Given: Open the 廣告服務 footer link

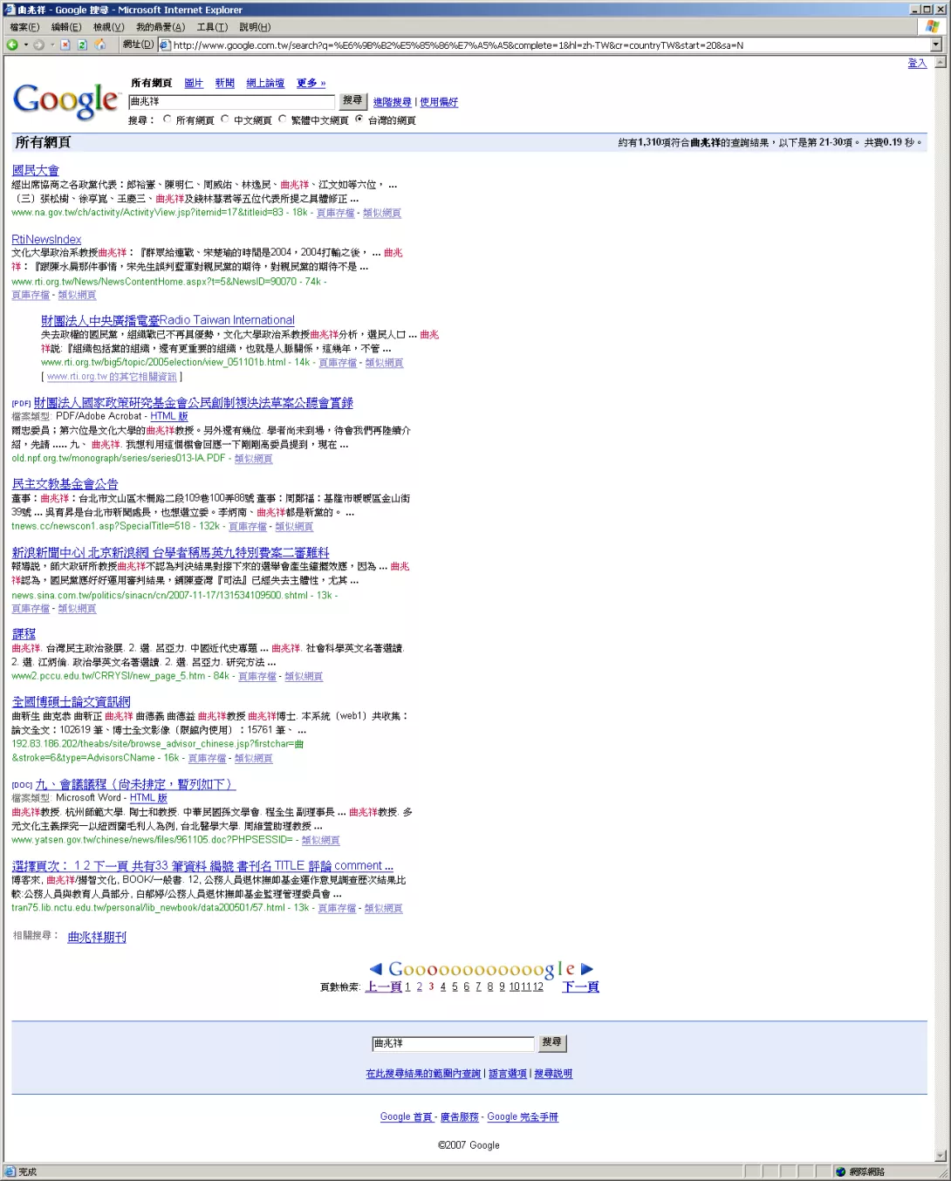Looking at the screenshot, I should [460, 1116].
